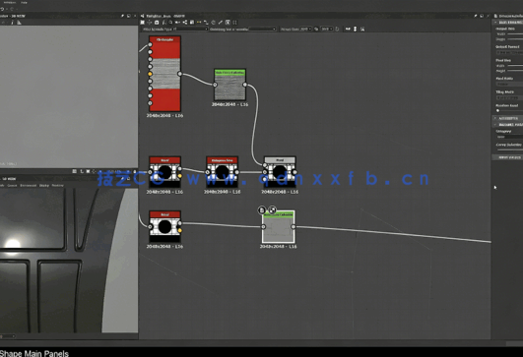Adjust the Random Seed slider handle
Image resolution: width=523 pixels, height=357 pixels.
[498, 110]
